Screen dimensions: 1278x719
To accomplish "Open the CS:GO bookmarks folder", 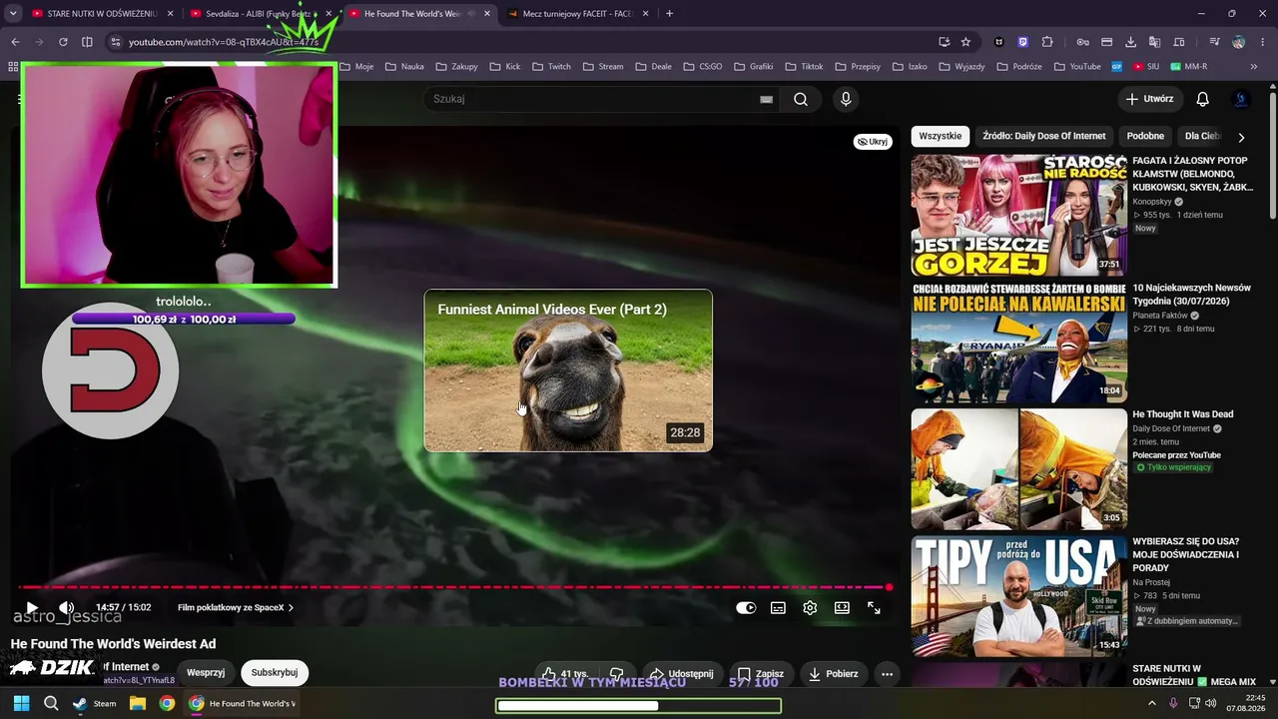I will click(x=703, y=67).
